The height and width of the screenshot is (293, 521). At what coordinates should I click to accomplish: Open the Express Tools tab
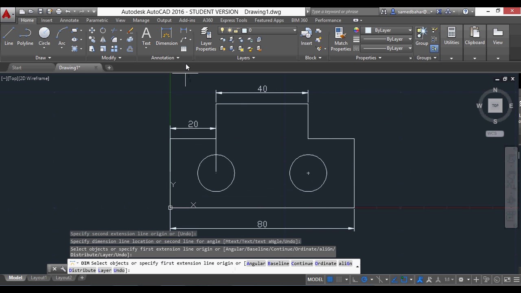234,20
